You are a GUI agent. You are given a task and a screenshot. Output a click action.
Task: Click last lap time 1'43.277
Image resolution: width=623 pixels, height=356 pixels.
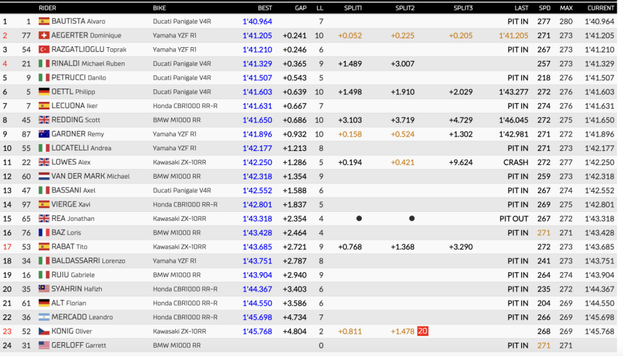click(x=514, y=92)
